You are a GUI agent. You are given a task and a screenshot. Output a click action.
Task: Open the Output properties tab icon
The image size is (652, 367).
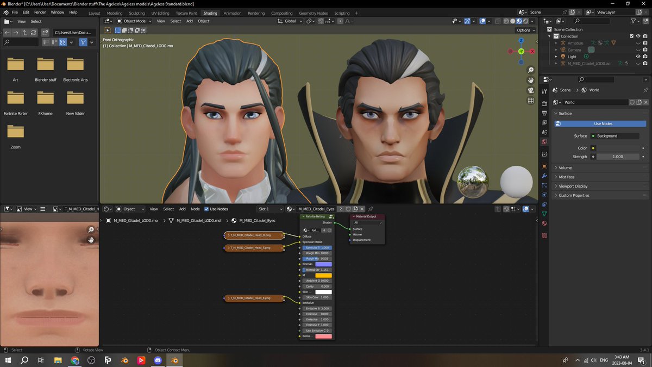click(x=544, y=113)
